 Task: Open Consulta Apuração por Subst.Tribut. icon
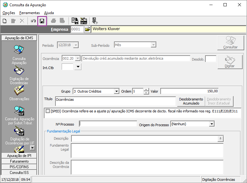coord(19,115)
